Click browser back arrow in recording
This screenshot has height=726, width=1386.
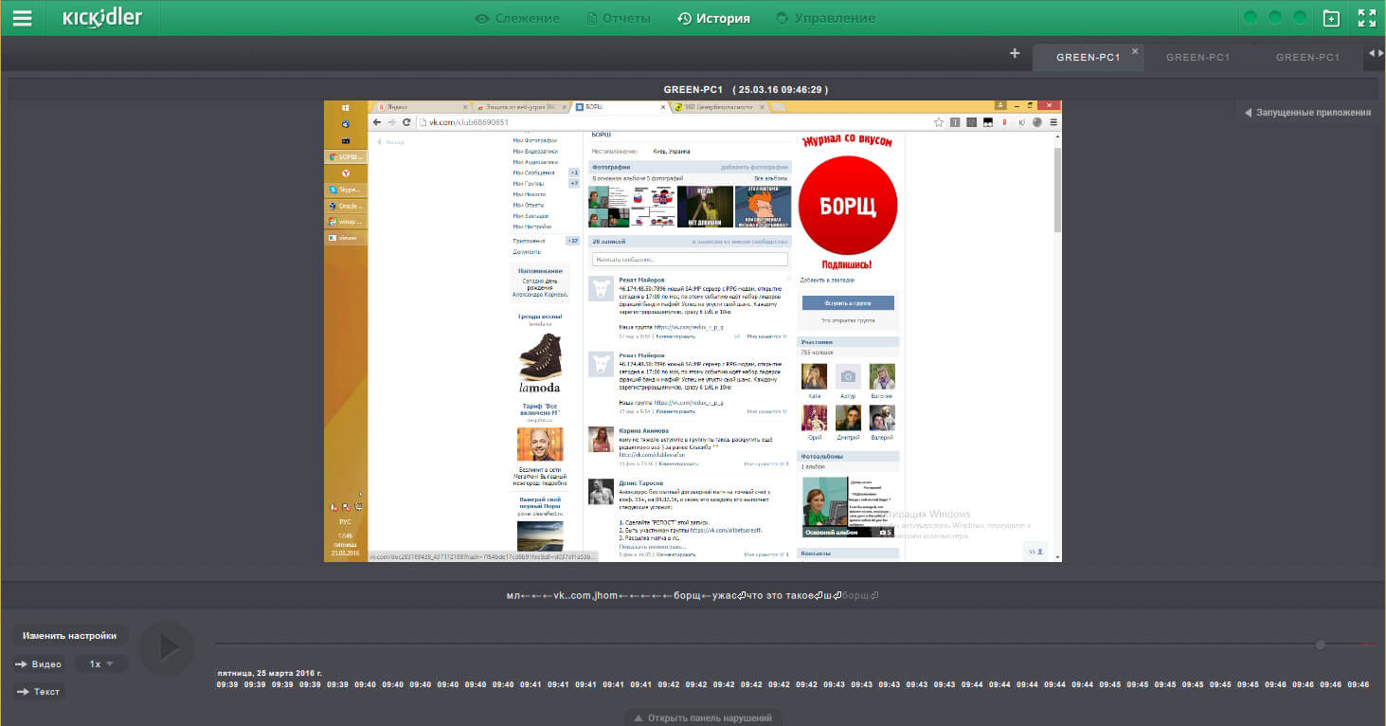click(377, 122)
